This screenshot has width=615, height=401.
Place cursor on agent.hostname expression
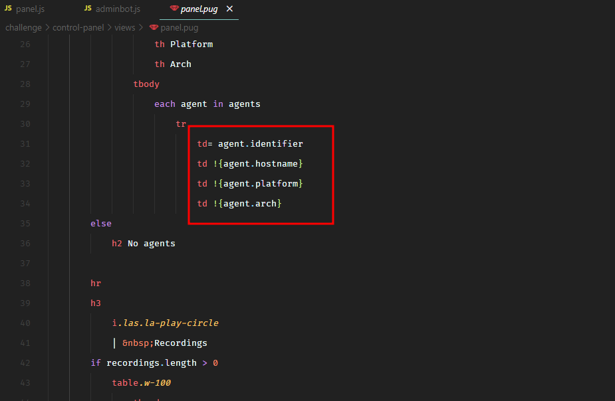[x=263, y=164]
